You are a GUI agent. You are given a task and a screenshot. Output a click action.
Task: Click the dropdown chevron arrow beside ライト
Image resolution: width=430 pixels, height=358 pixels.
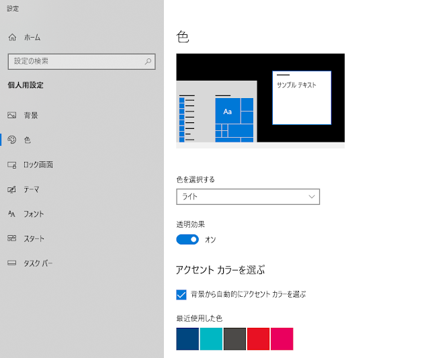tap(312, 197)
